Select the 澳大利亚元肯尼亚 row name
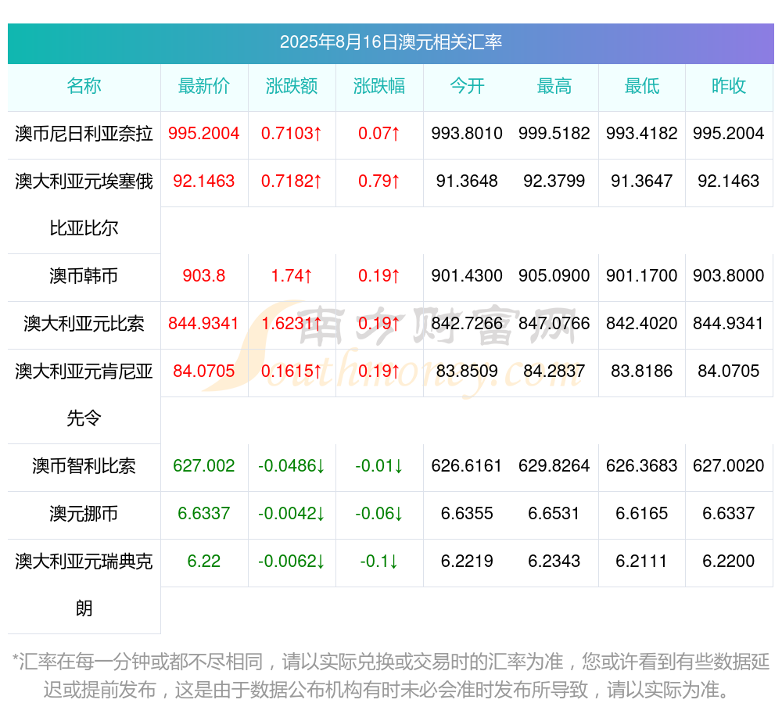Viewport: 782px width, 714px height. point(84,371)
